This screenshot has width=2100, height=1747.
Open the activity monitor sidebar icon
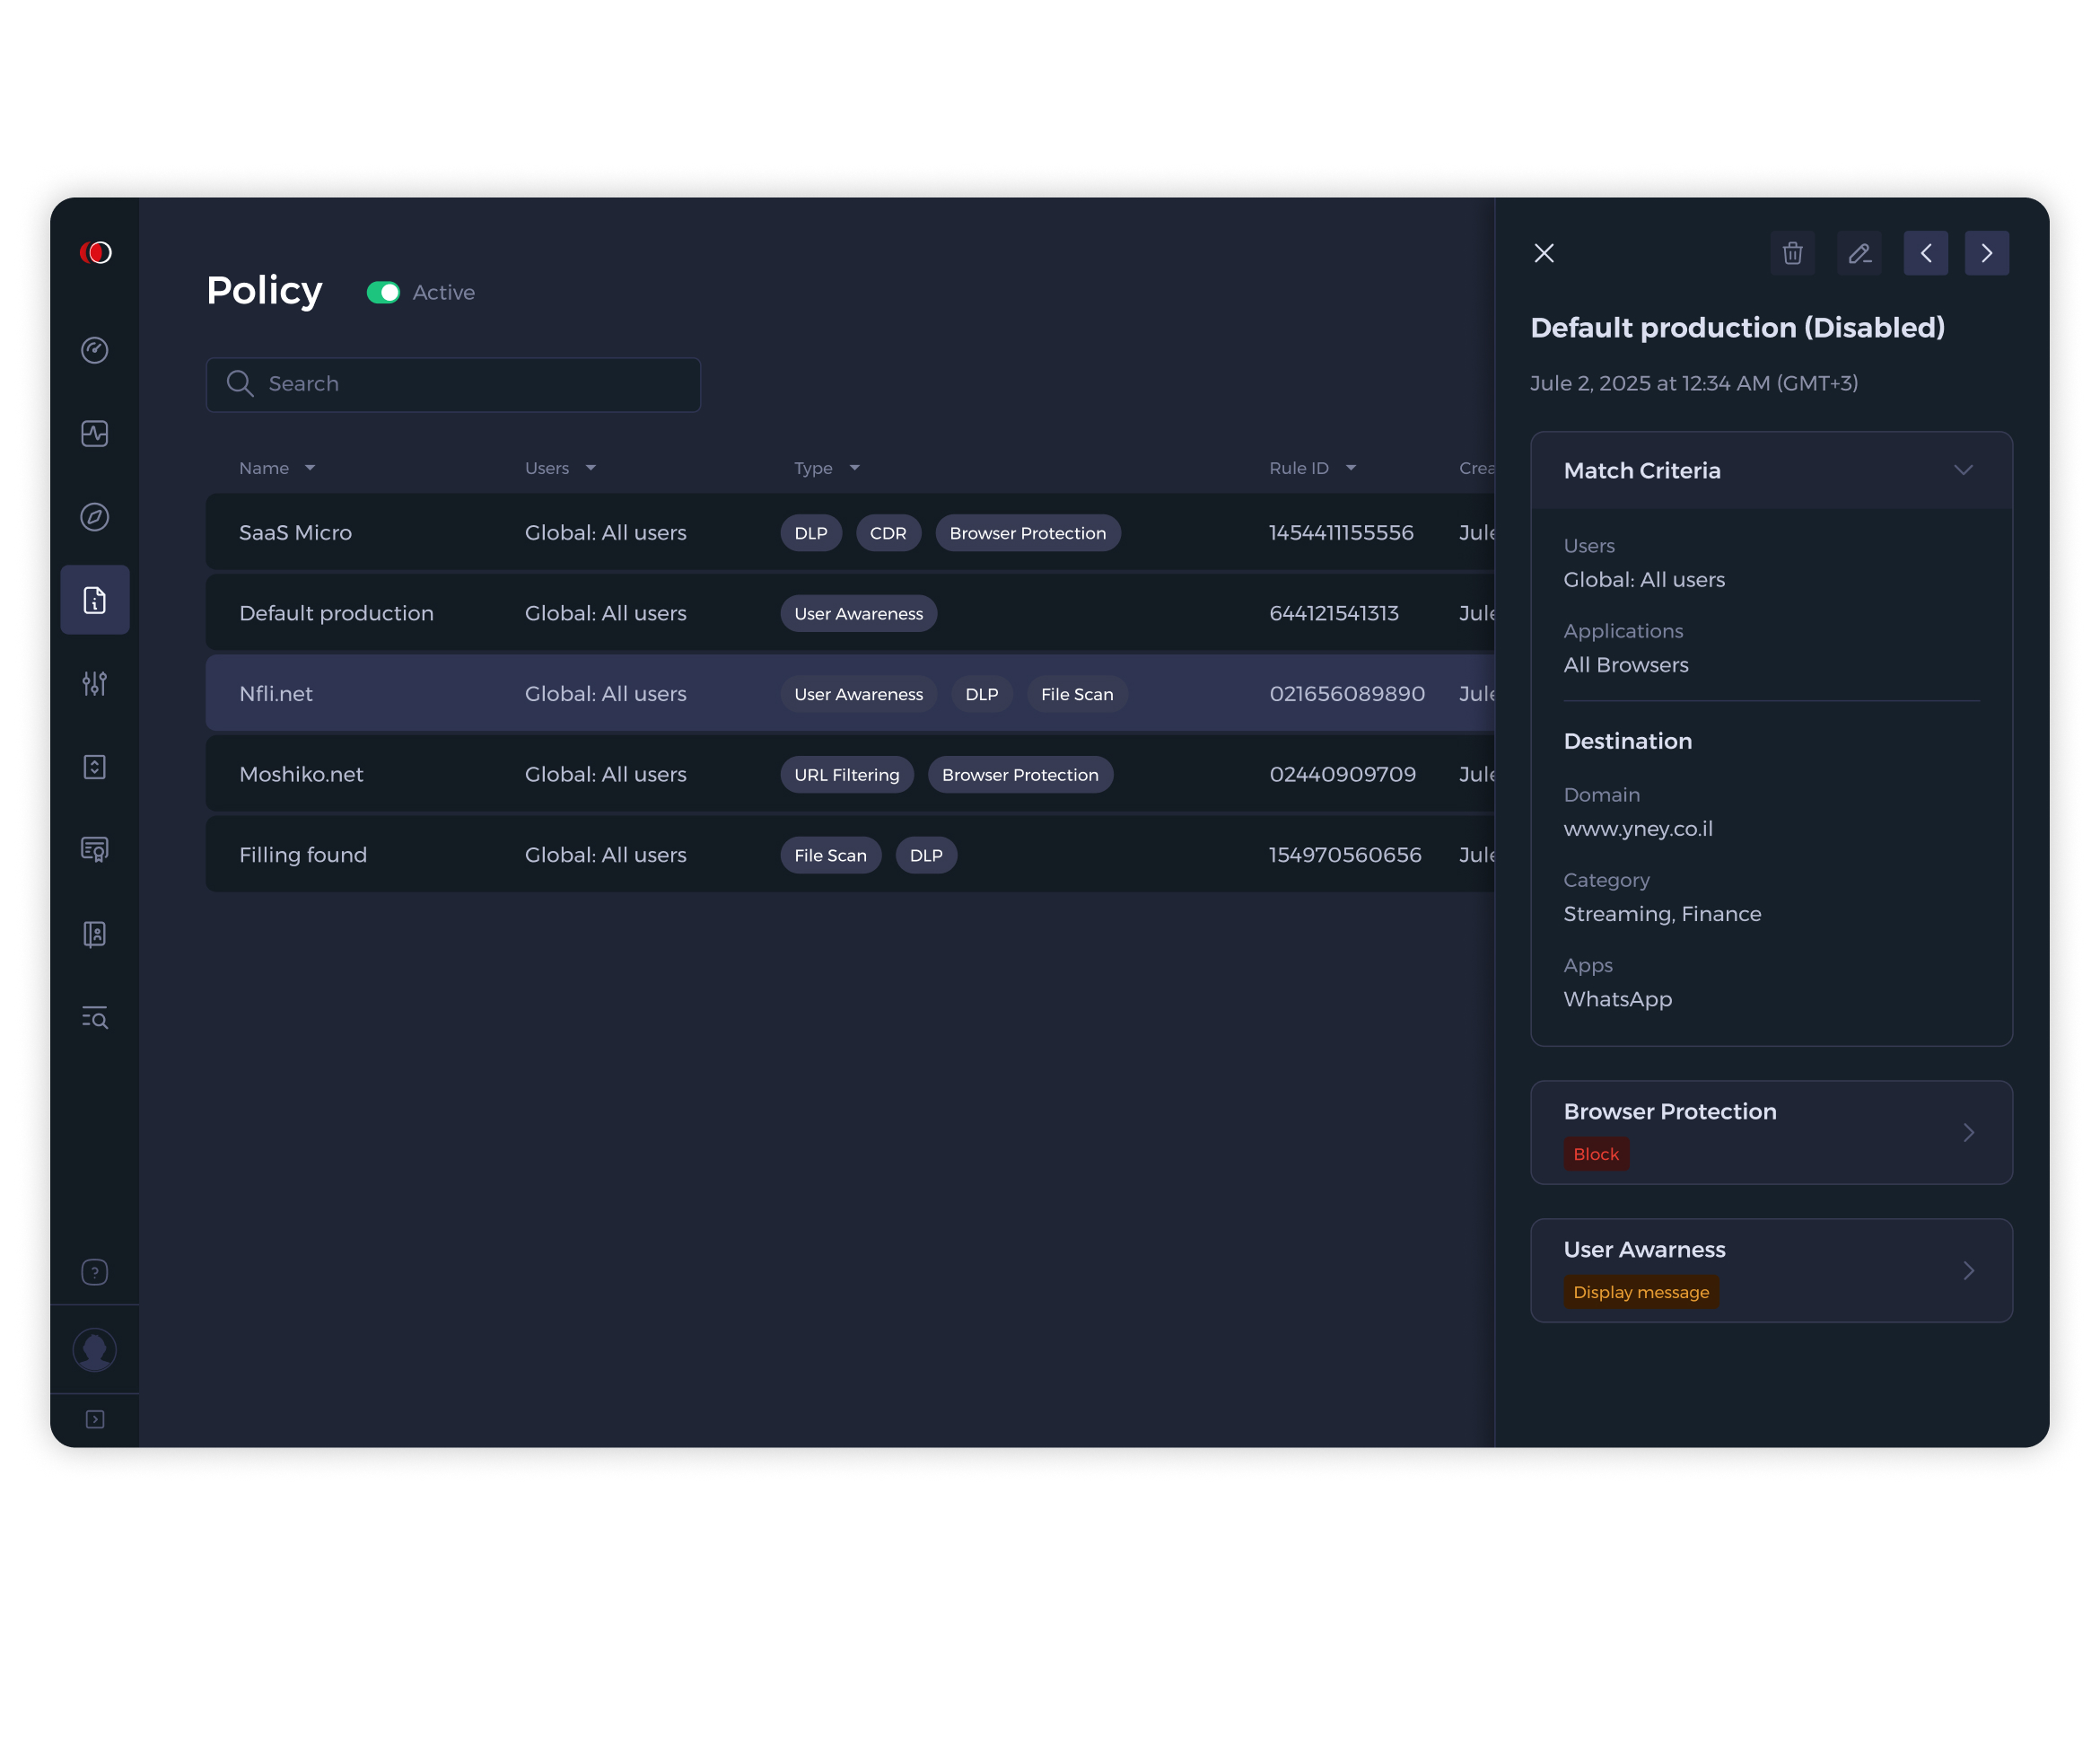tap(95, 434)
